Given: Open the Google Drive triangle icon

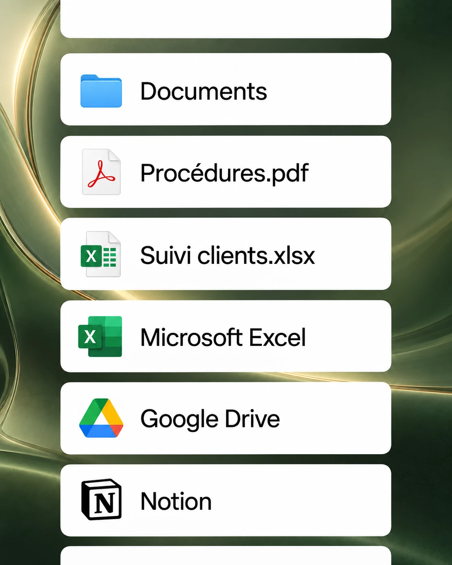Looking at the screenshot, I should click(x=101, y=418).
